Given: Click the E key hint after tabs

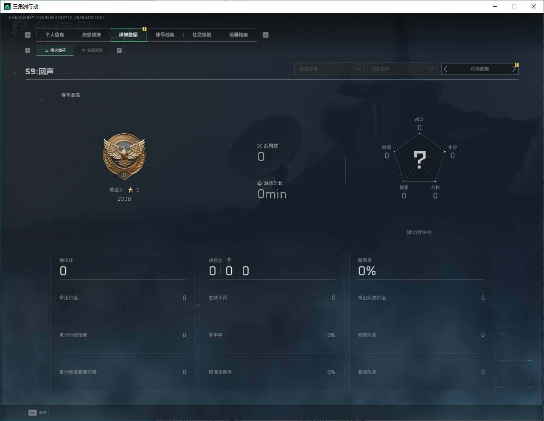Looking at the screenshot, I should point(266,35).
